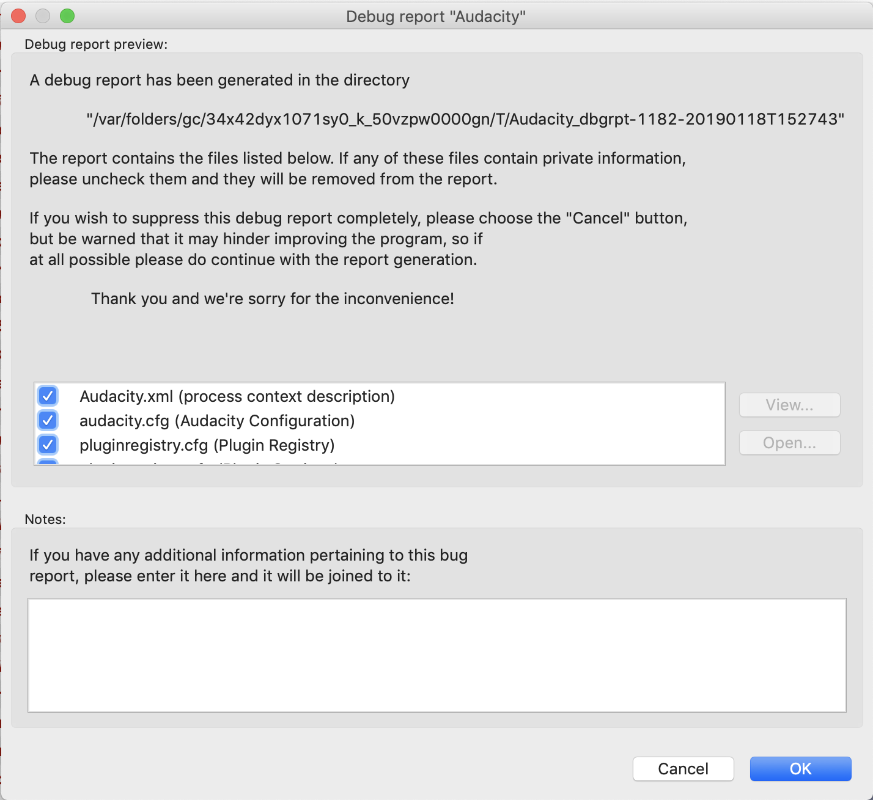Cancel the debug report

(683, 769)
